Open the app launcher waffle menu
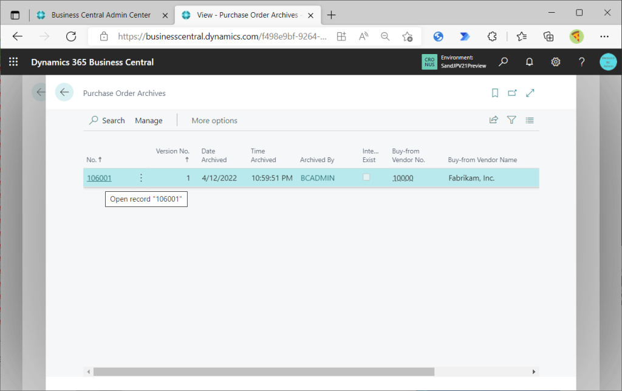Image resolution: width=622 pixels, height=391 pixels. tap(13, 62)
